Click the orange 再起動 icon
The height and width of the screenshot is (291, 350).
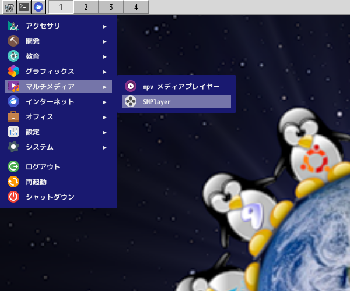13,182
